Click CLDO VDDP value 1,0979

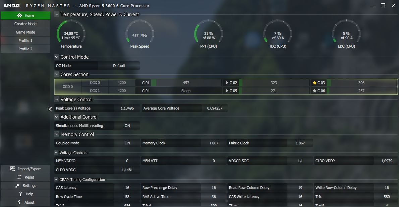click(x=387, y=161)
